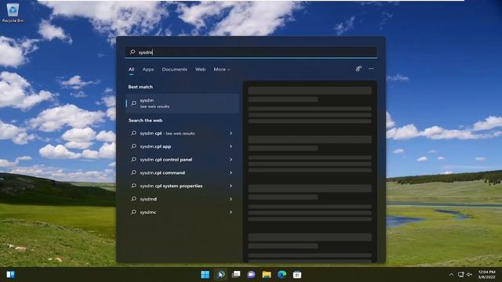Viewport: 502px width, 282px height.
Task: Click search icon beside 'sysdm cpl system properties'
Action: [133, 186]
